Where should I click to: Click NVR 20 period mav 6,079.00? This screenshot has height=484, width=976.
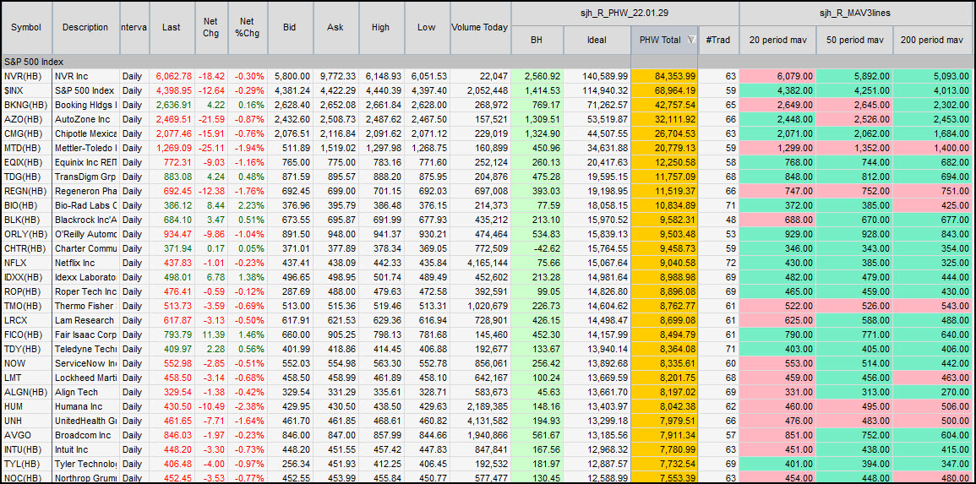[x=777, y=76]
